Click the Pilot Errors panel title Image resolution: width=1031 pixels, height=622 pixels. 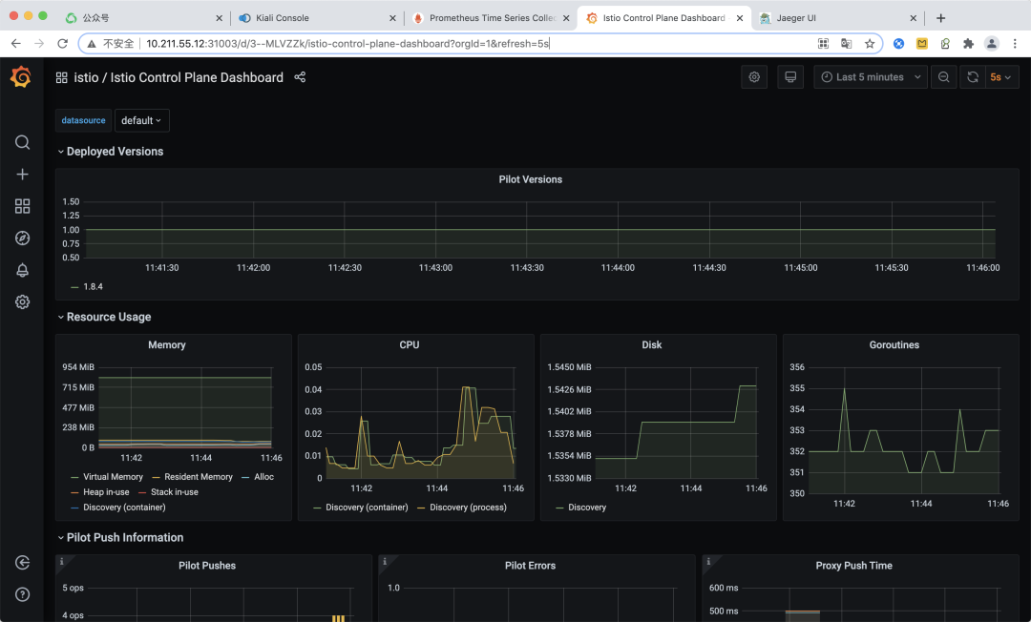pyautogui.click(x=530, y=566)
